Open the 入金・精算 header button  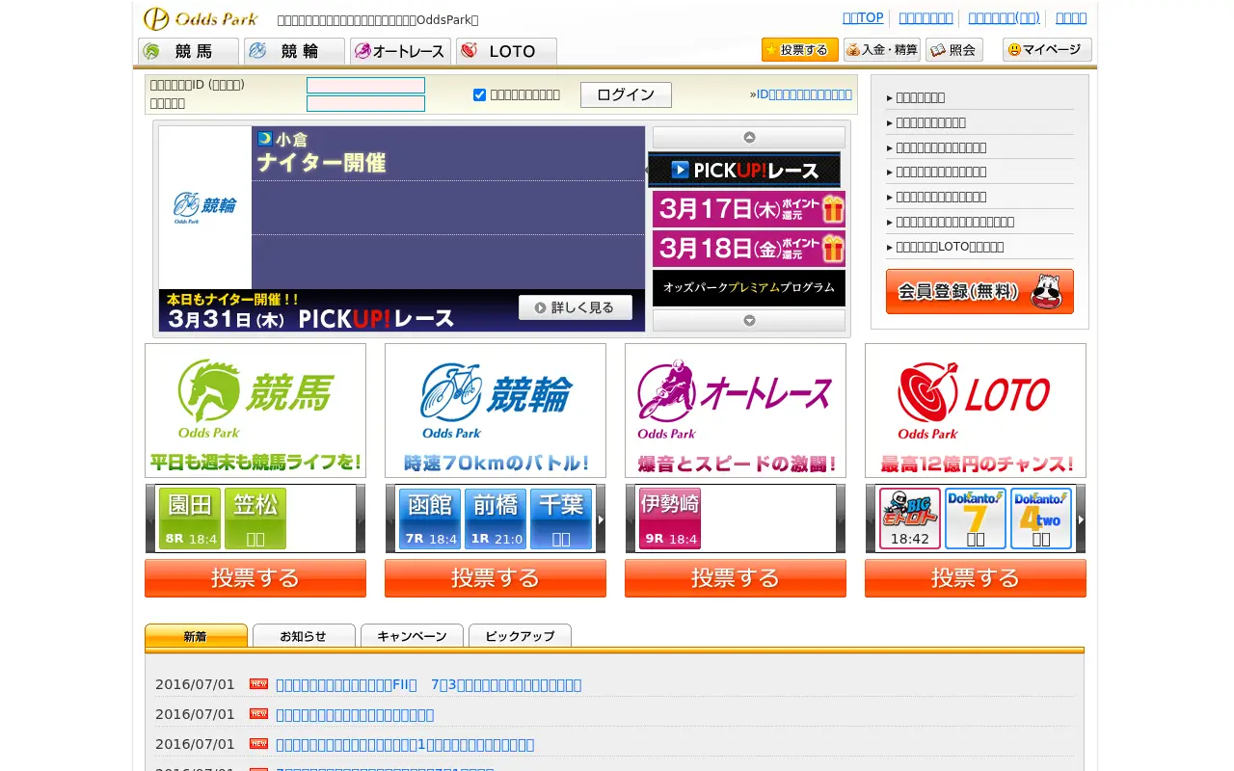click(x=882, y=50)
